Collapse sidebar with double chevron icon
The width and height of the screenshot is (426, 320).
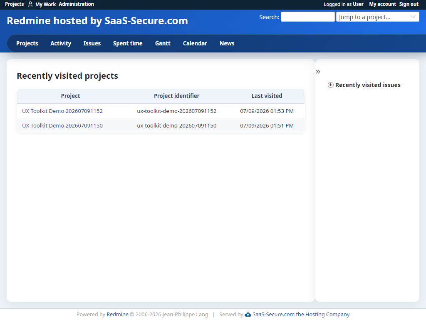coord(318,72)
